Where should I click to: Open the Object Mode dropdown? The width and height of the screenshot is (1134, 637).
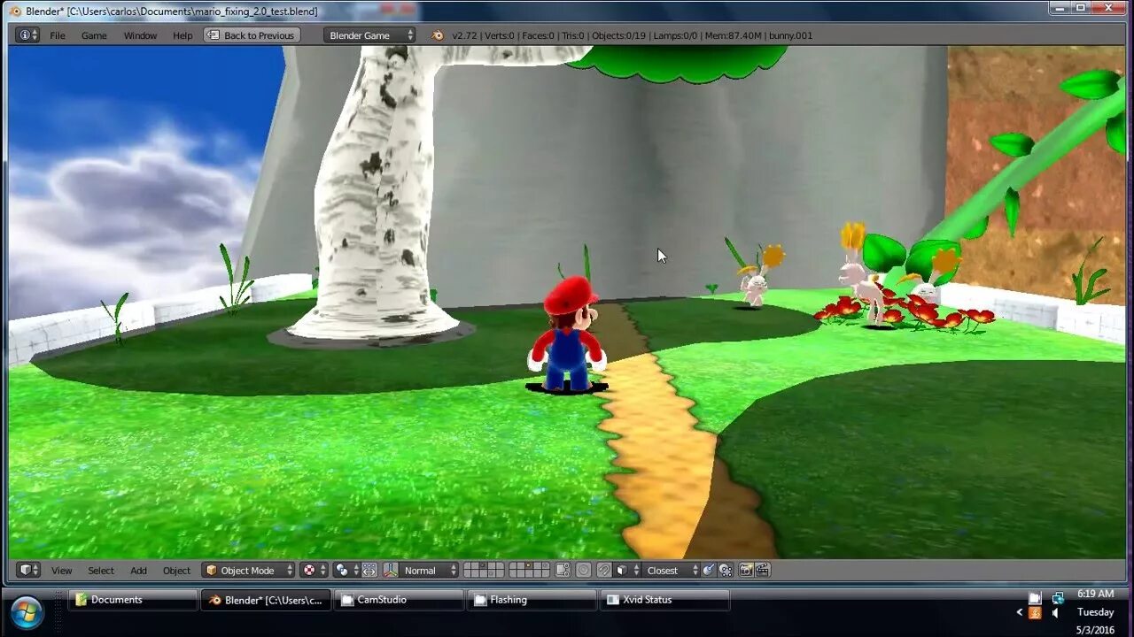tap(248, 571)
